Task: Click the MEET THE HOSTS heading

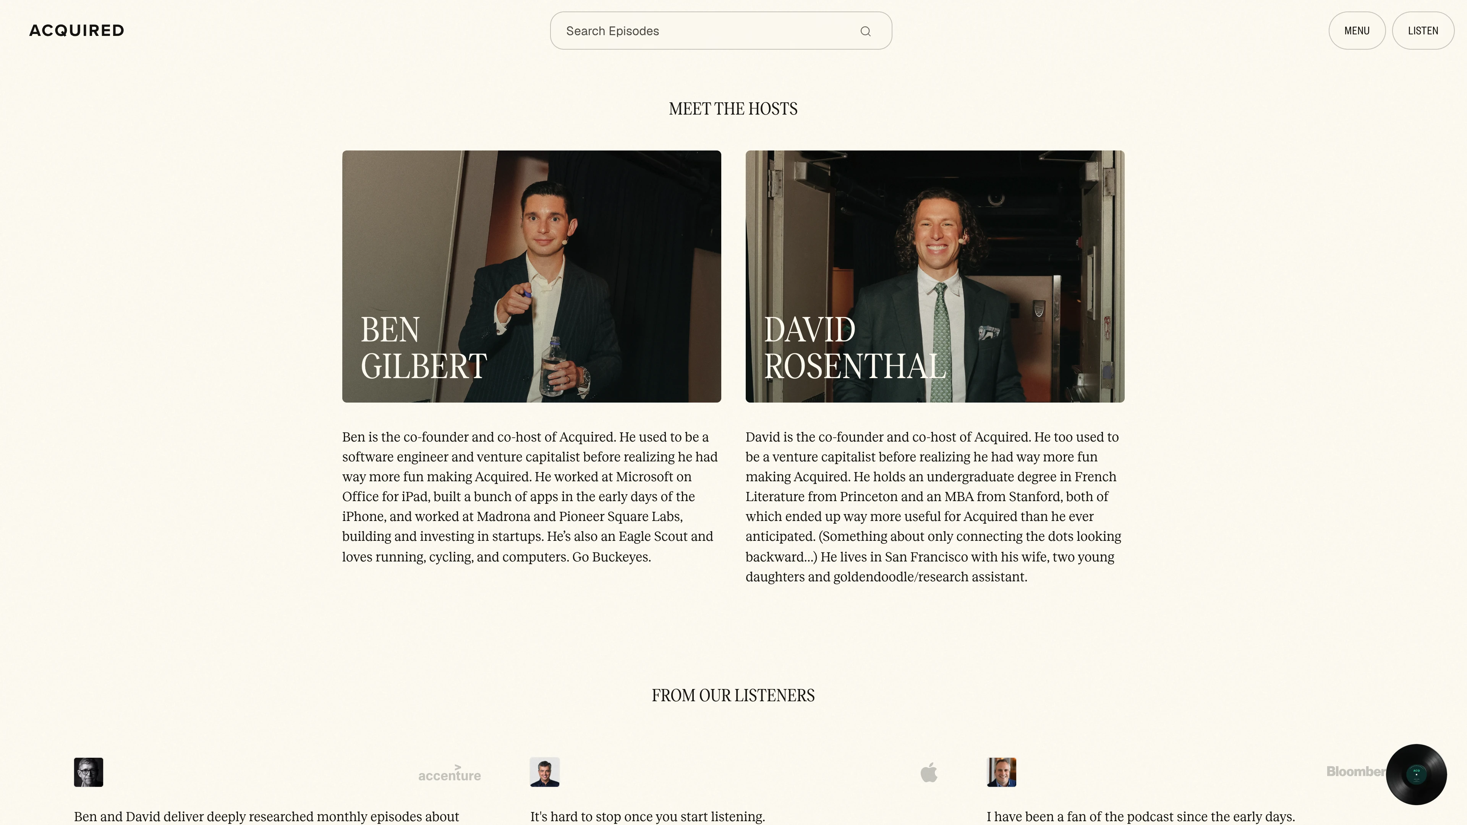Action: coord(733,109)
